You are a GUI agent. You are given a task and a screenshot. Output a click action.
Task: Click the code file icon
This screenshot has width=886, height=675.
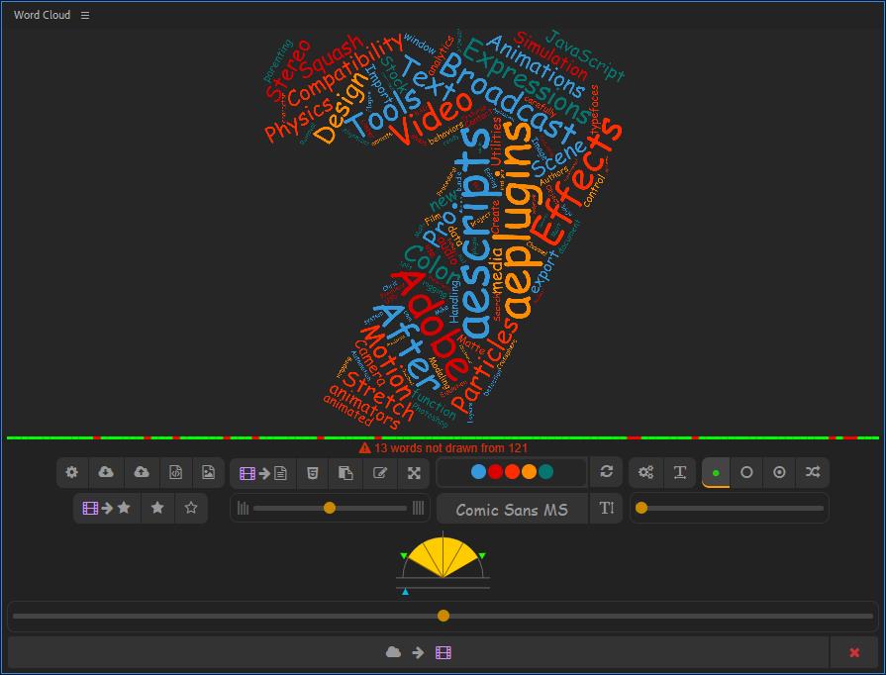pyautogui.click(x=176, y=472)
